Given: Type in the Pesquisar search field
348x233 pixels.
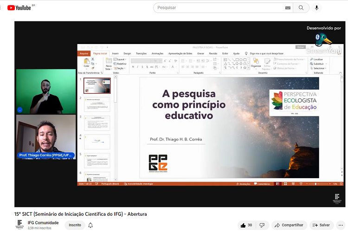Looking at the screenshot, I should pos(218,8).
